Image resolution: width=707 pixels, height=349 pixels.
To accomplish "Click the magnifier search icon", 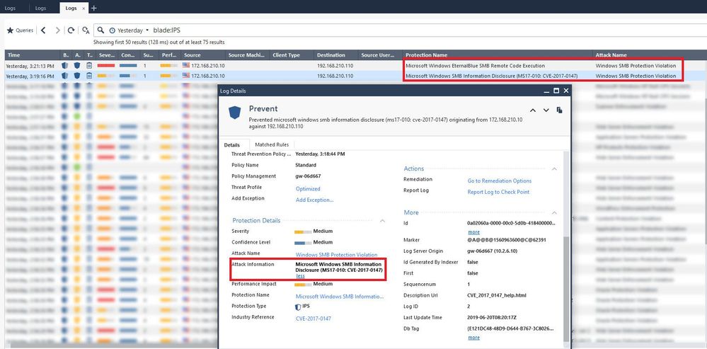I will click(x=100, y=30).
